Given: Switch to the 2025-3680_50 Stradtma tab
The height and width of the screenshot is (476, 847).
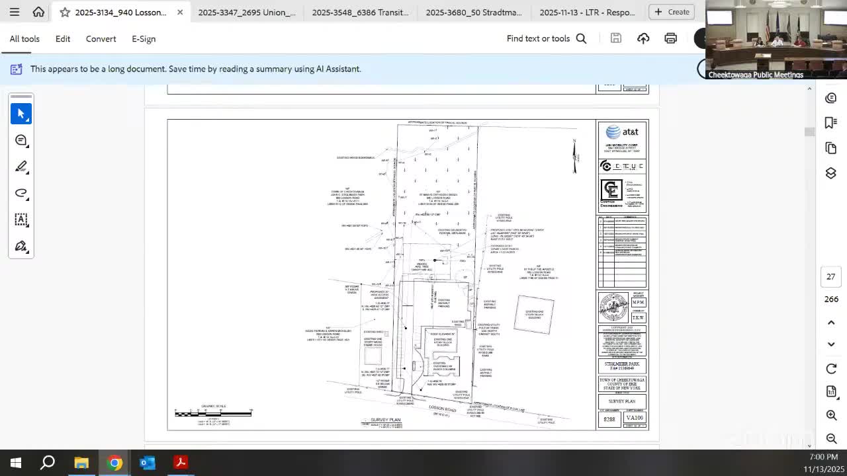Looking at the screenshot, I should [474, 12].
